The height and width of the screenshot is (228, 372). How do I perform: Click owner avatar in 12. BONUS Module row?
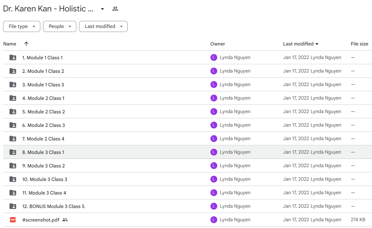tap(214, 206)
